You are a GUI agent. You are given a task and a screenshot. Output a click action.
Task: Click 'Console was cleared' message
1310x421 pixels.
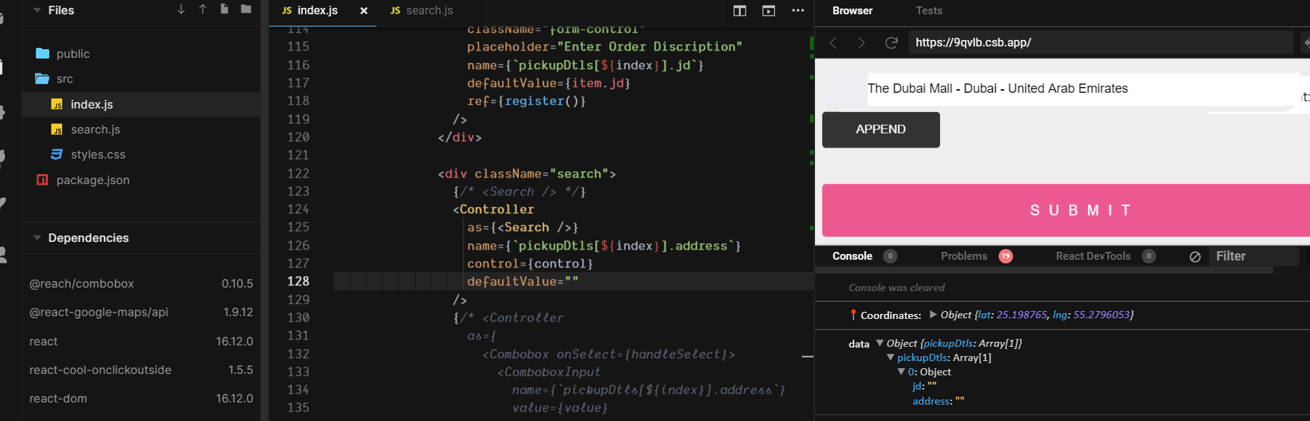[896, 288]
